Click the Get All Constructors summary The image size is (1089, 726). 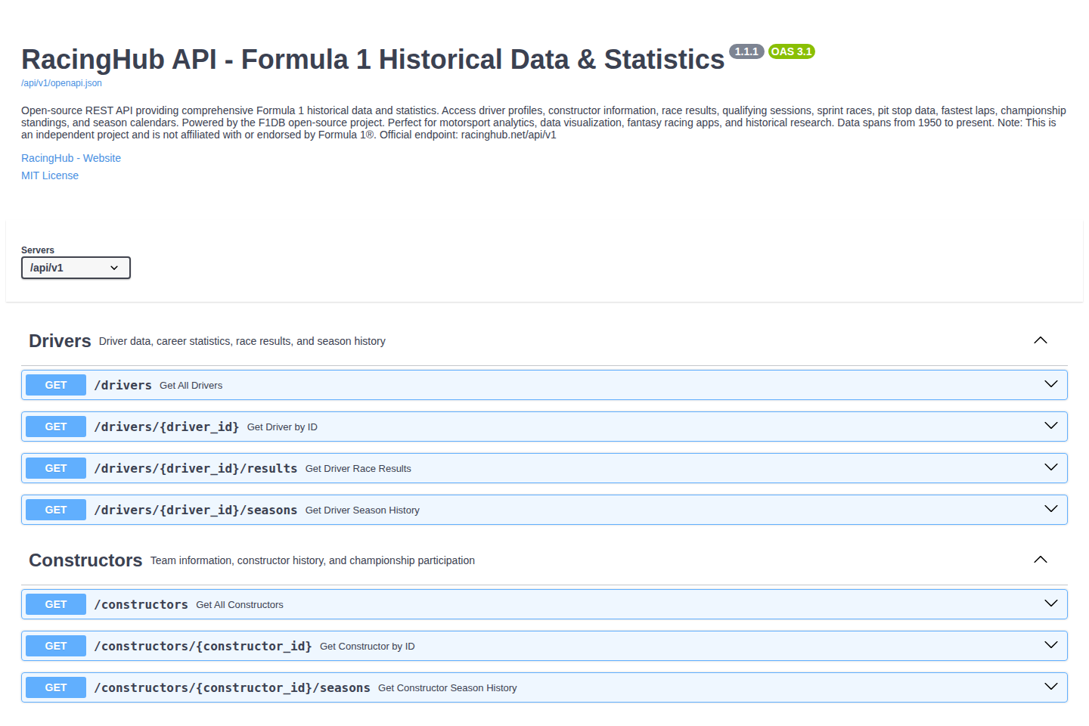tap(240, 605)
